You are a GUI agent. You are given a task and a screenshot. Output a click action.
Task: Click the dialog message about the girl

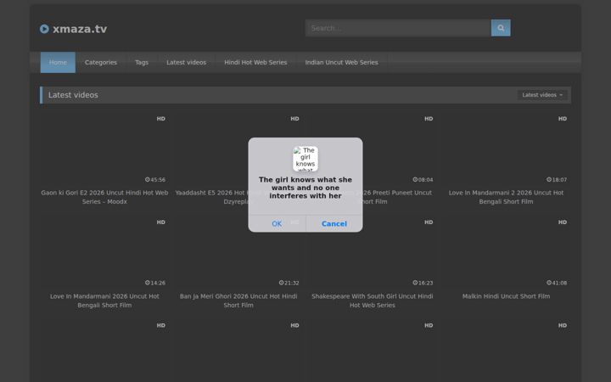pos(305,188)
